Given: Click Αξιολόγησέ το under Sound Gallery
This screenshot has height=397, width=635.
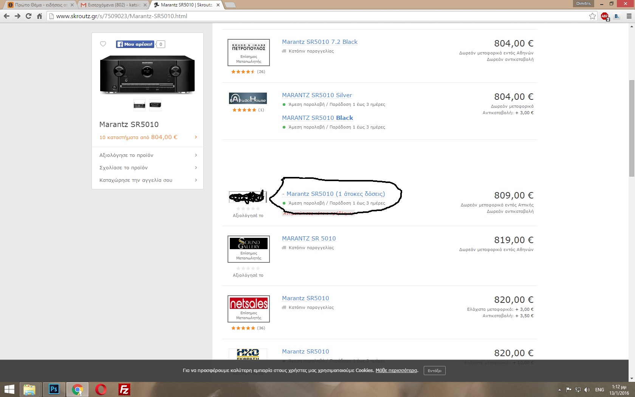Looking at the screenshot, I should coord(248,275).
